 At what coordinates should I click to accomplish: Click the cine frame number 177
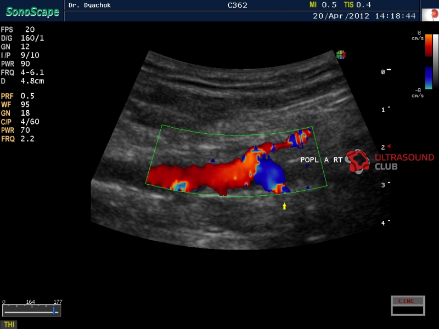click(x=58, y=302)
